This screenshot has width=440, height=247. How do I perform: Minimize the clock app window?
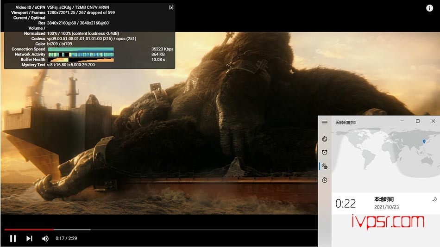[402, 121]
